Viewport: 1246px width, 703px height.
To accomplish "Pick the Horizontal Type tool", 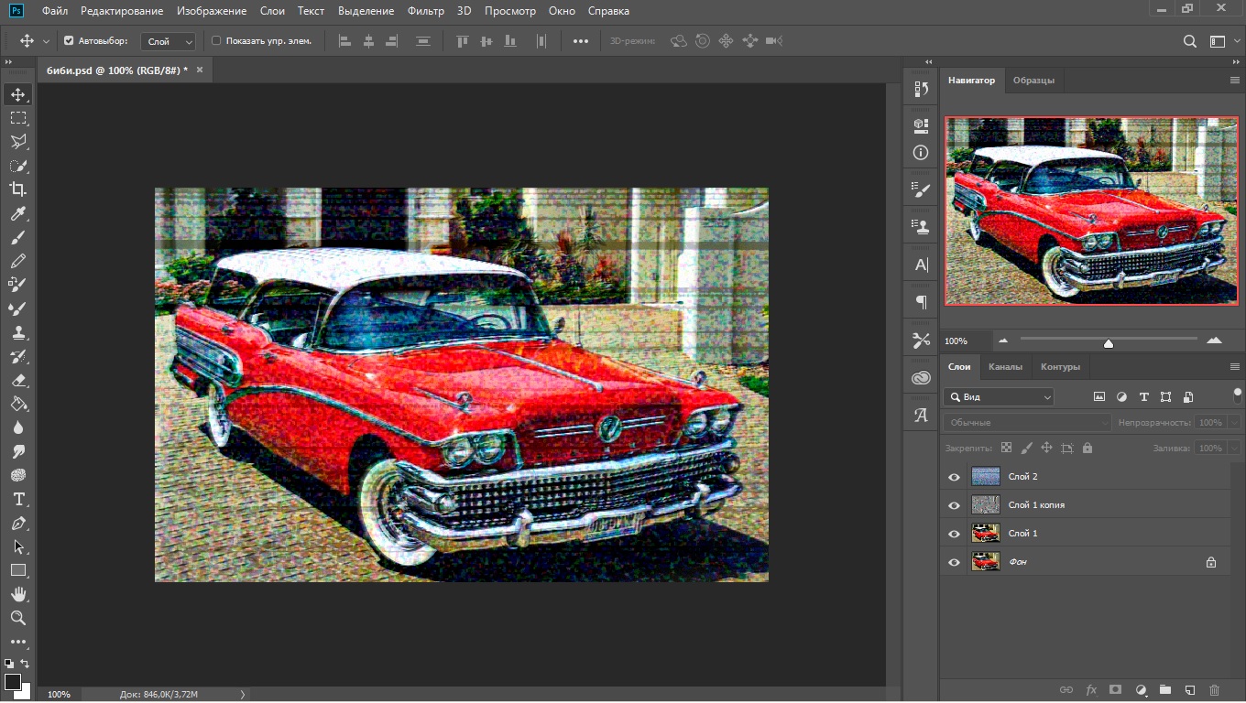I will 18,499.
